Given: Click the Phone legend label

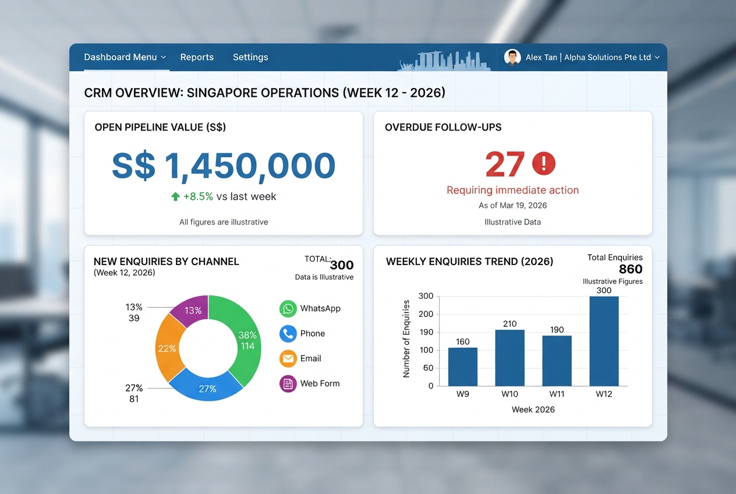Looking at the screenshot, I should point(313,334).
